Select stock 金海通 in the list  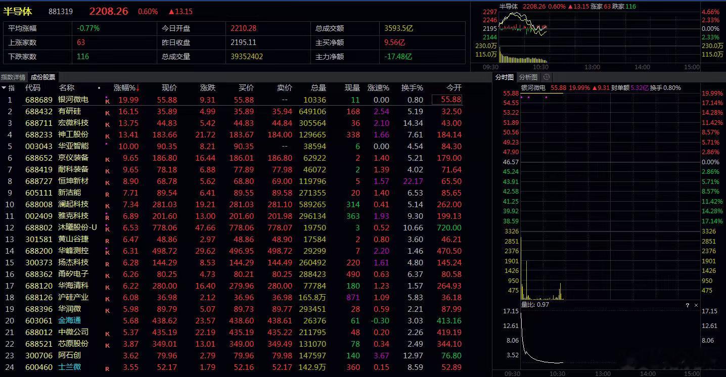(69, 320)
